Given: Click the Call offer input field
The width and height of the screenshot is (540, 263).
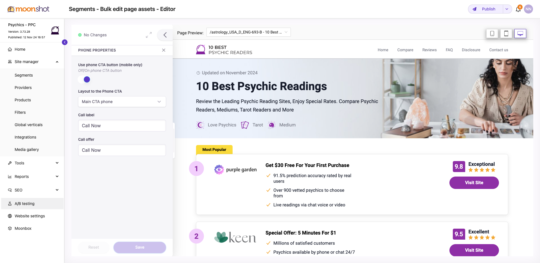Looking at the screenshot, I should click(122, 150).
